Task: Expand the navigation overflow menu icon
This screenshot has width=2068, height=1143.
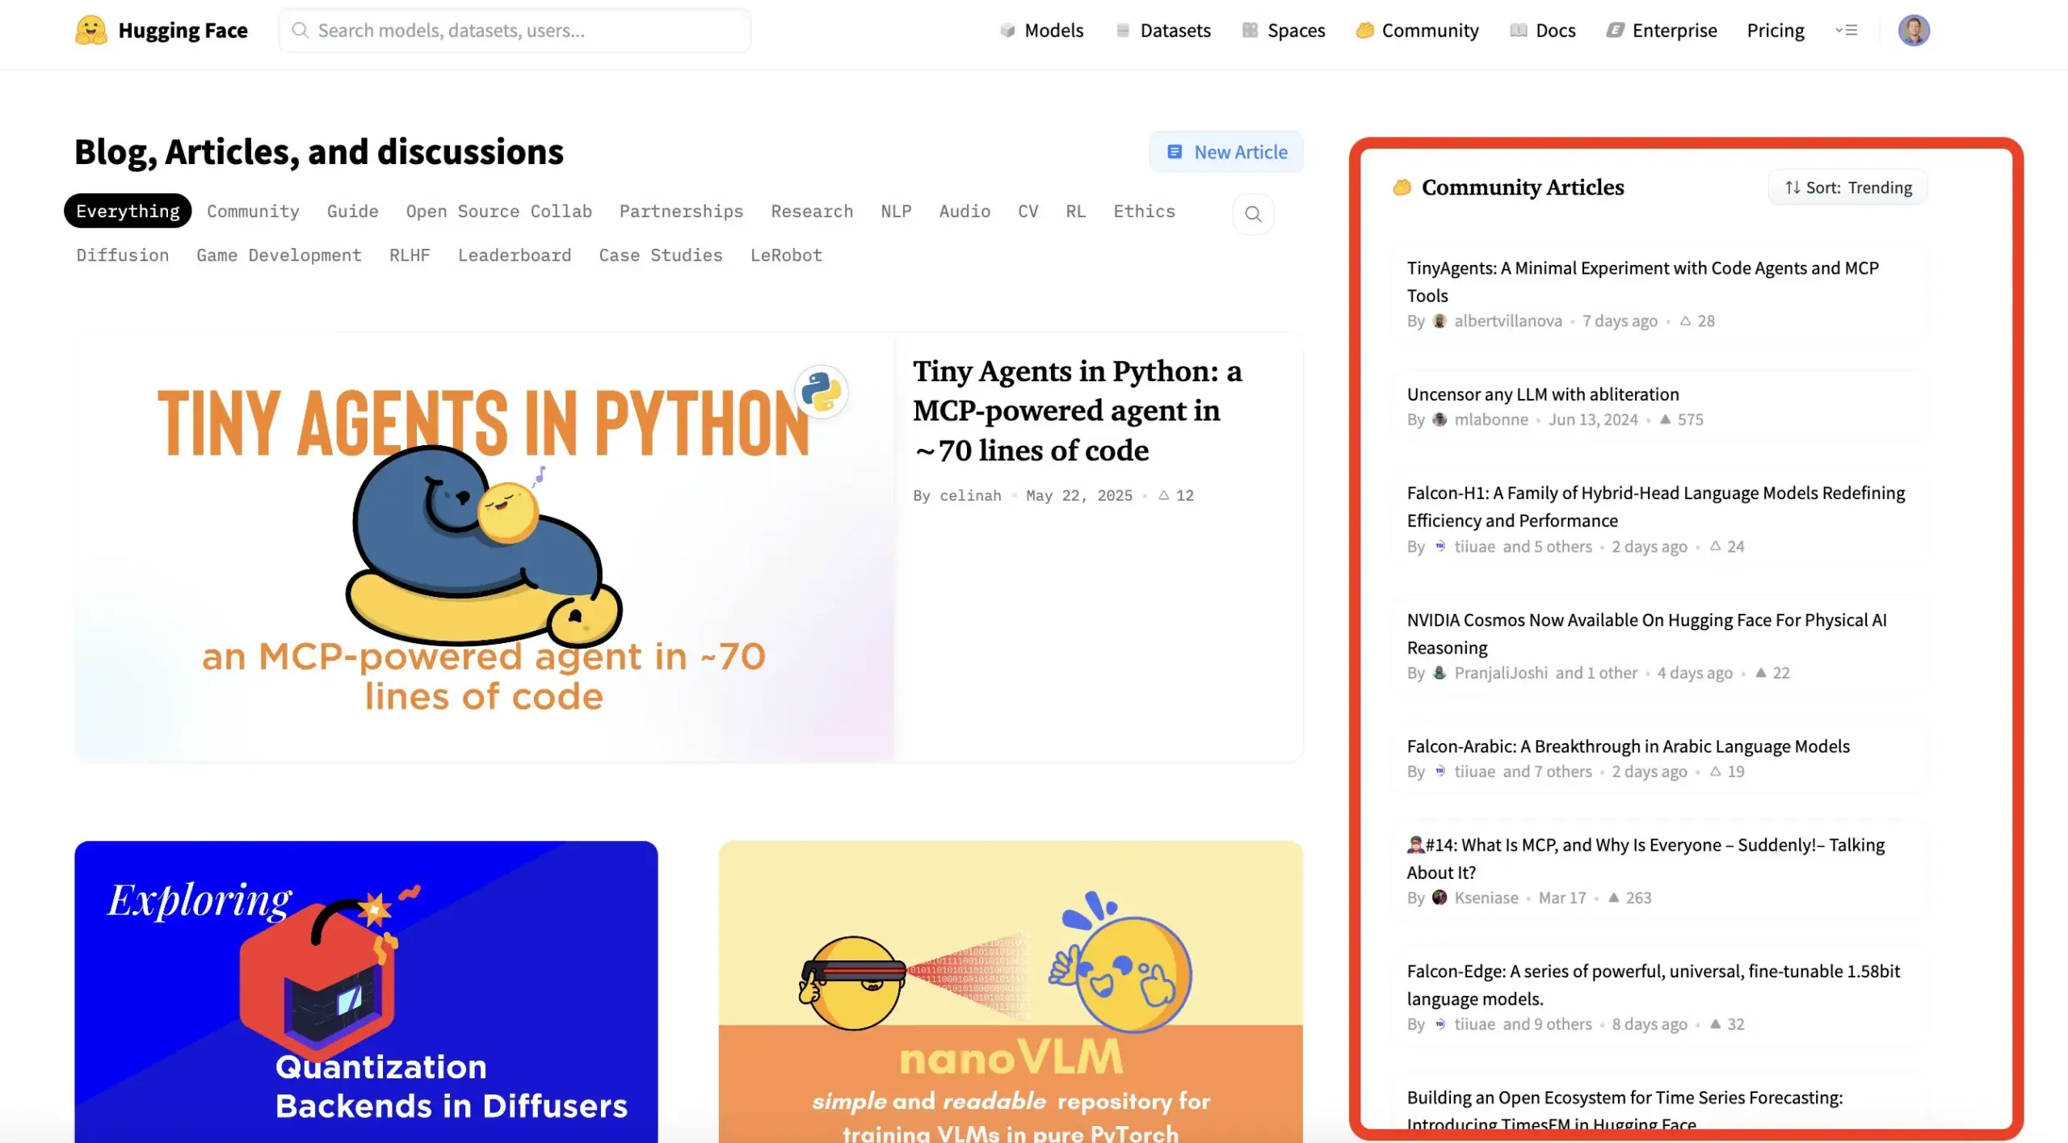Action: click(1846, 31)
